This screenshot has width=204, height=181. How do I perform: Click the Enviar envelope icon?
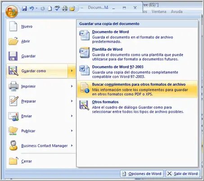click(14, 116)
